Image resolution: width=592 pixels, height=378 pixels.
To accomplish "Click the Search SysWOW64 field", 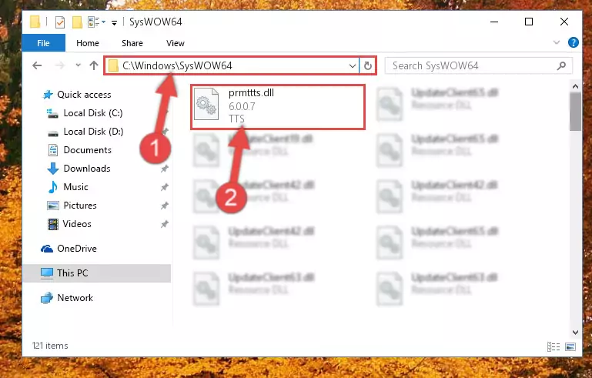I will tap(479, 65).
